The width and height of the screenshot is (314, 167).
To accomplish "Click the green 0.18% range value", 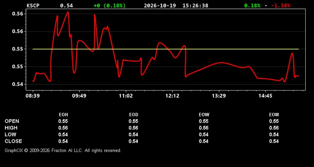I will point(252,5).
